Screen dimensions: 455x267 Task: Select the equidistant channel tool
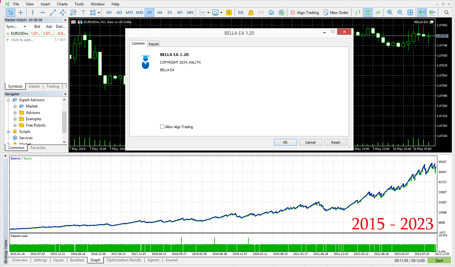63,13
